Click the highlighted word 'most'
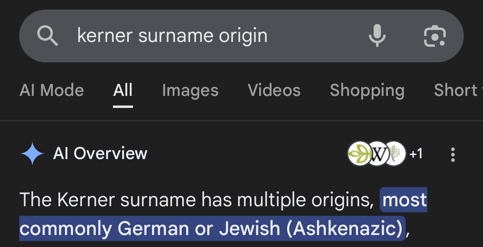 coord(405,199)
